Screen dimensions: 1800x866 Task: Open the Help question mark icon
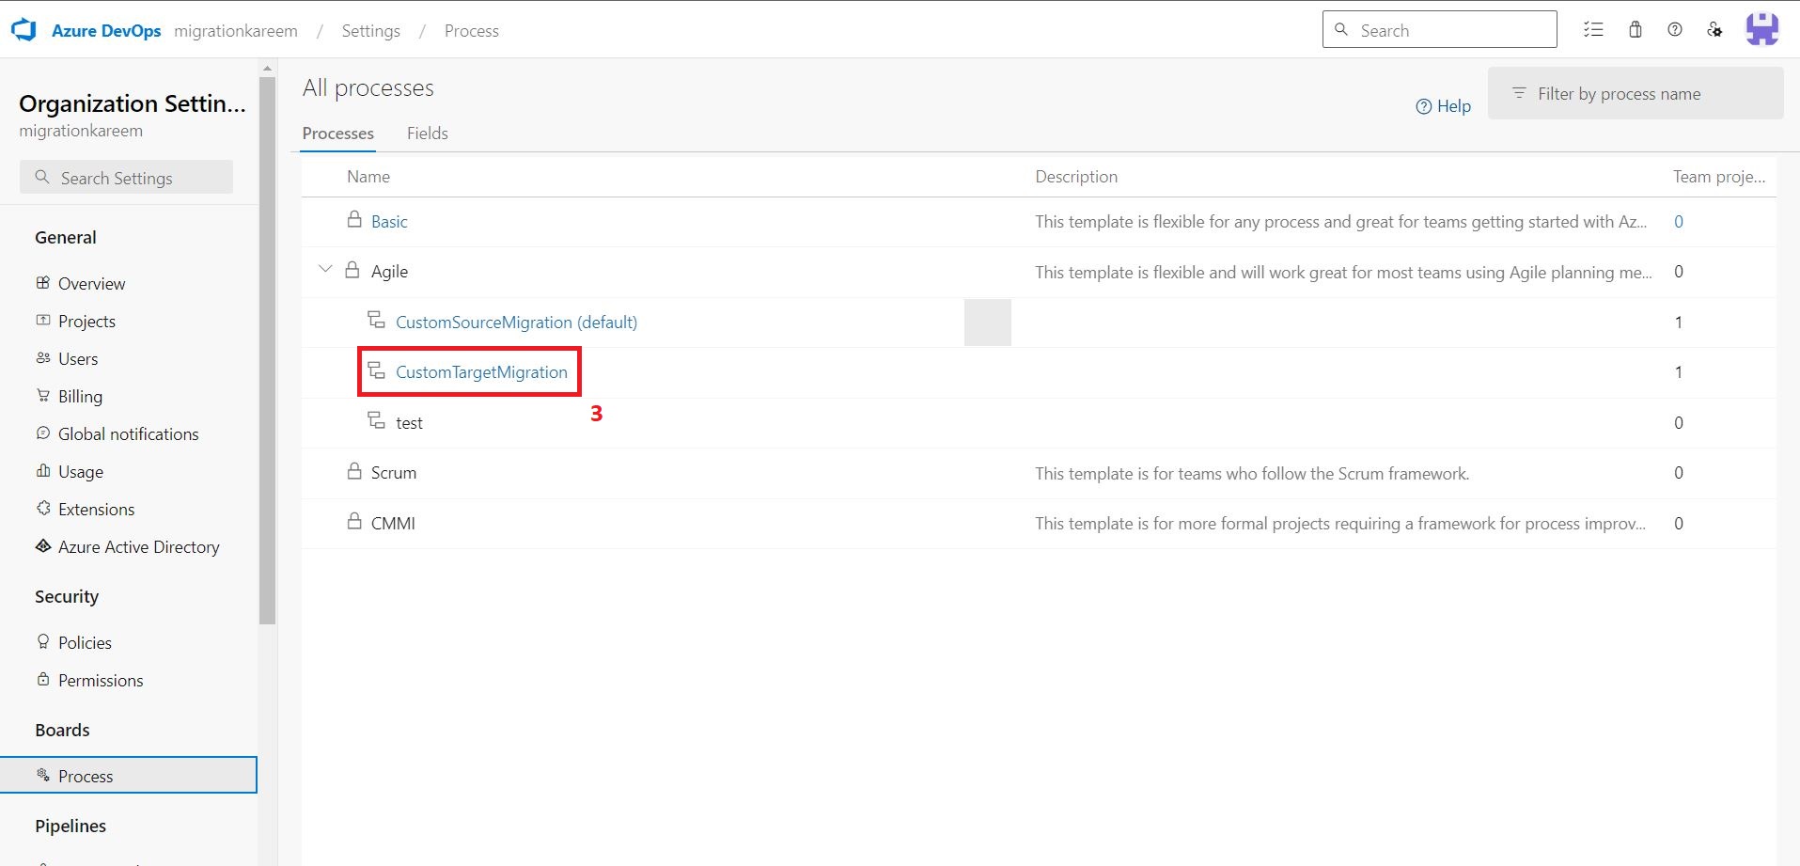(1675, 29)
